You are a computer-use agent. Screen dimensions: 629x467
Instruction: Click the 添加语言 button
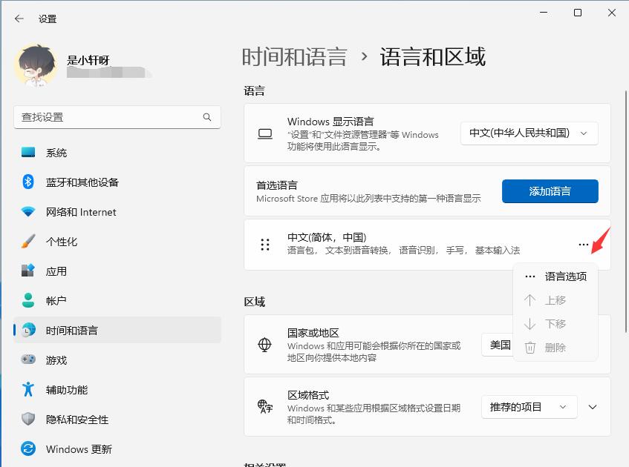click(x=550, y=191)
